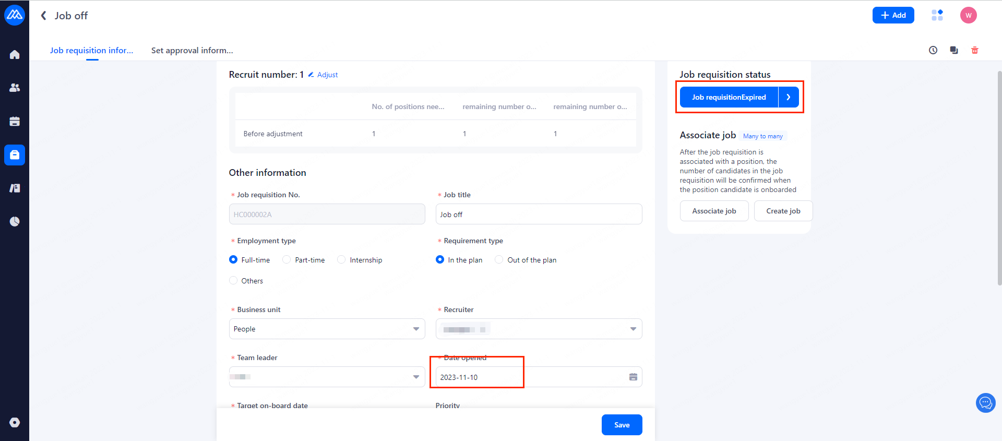Switch to the Set approval information tab

pyautogui.click(x=192, y=51)
